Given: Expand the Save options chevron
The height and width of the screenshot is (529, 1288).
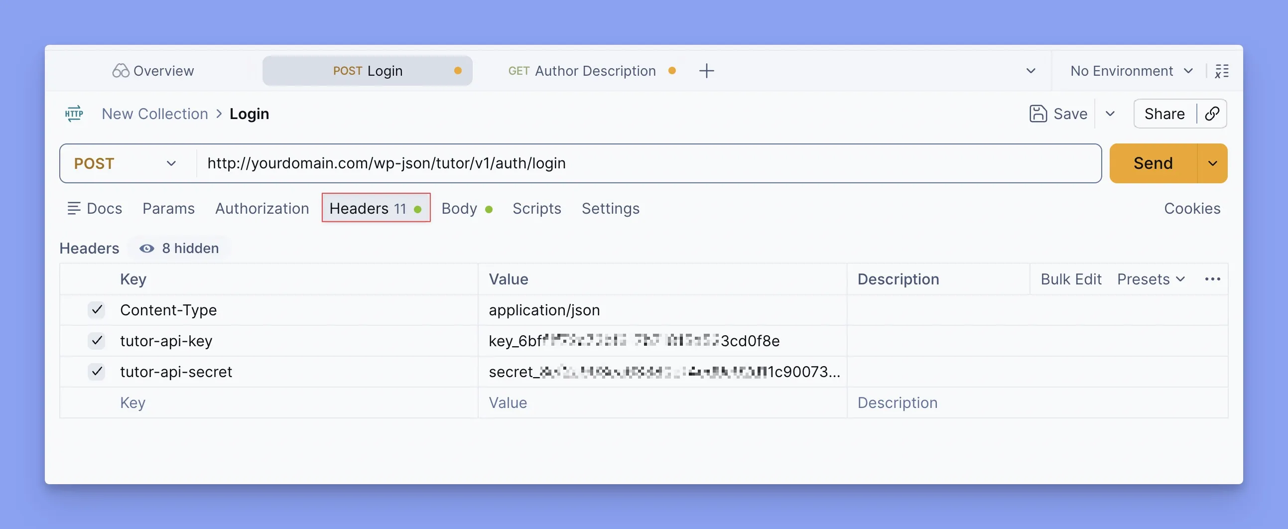Looking at the screenshot, I should click(1110, 114).
